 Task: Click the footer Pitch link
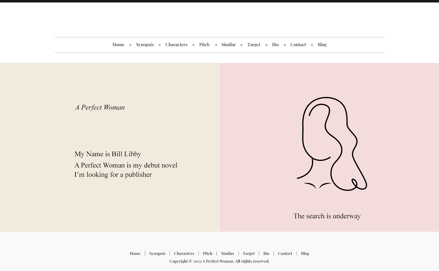pyautogui.click(x=207, y=253)
